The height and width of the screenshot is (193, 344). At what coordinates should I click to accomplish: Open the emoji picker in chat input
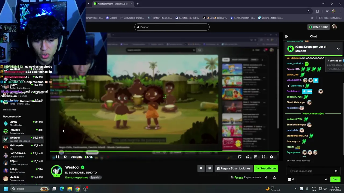[336, 171]
